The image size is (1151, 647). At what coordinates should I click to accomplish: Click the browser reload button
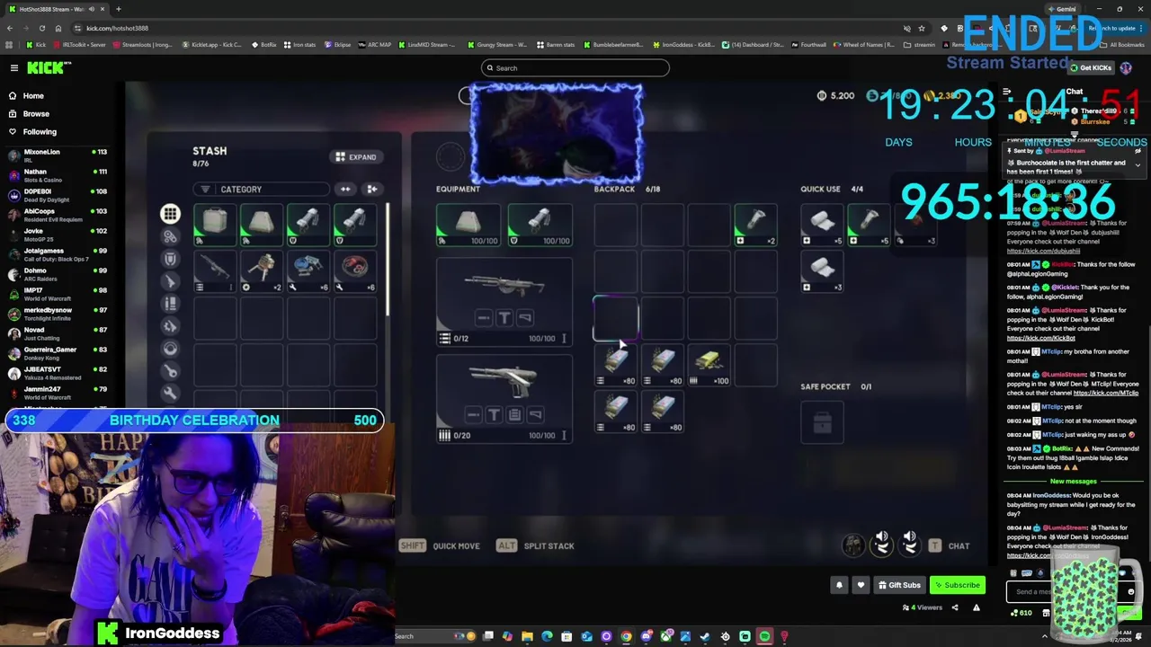41,28
